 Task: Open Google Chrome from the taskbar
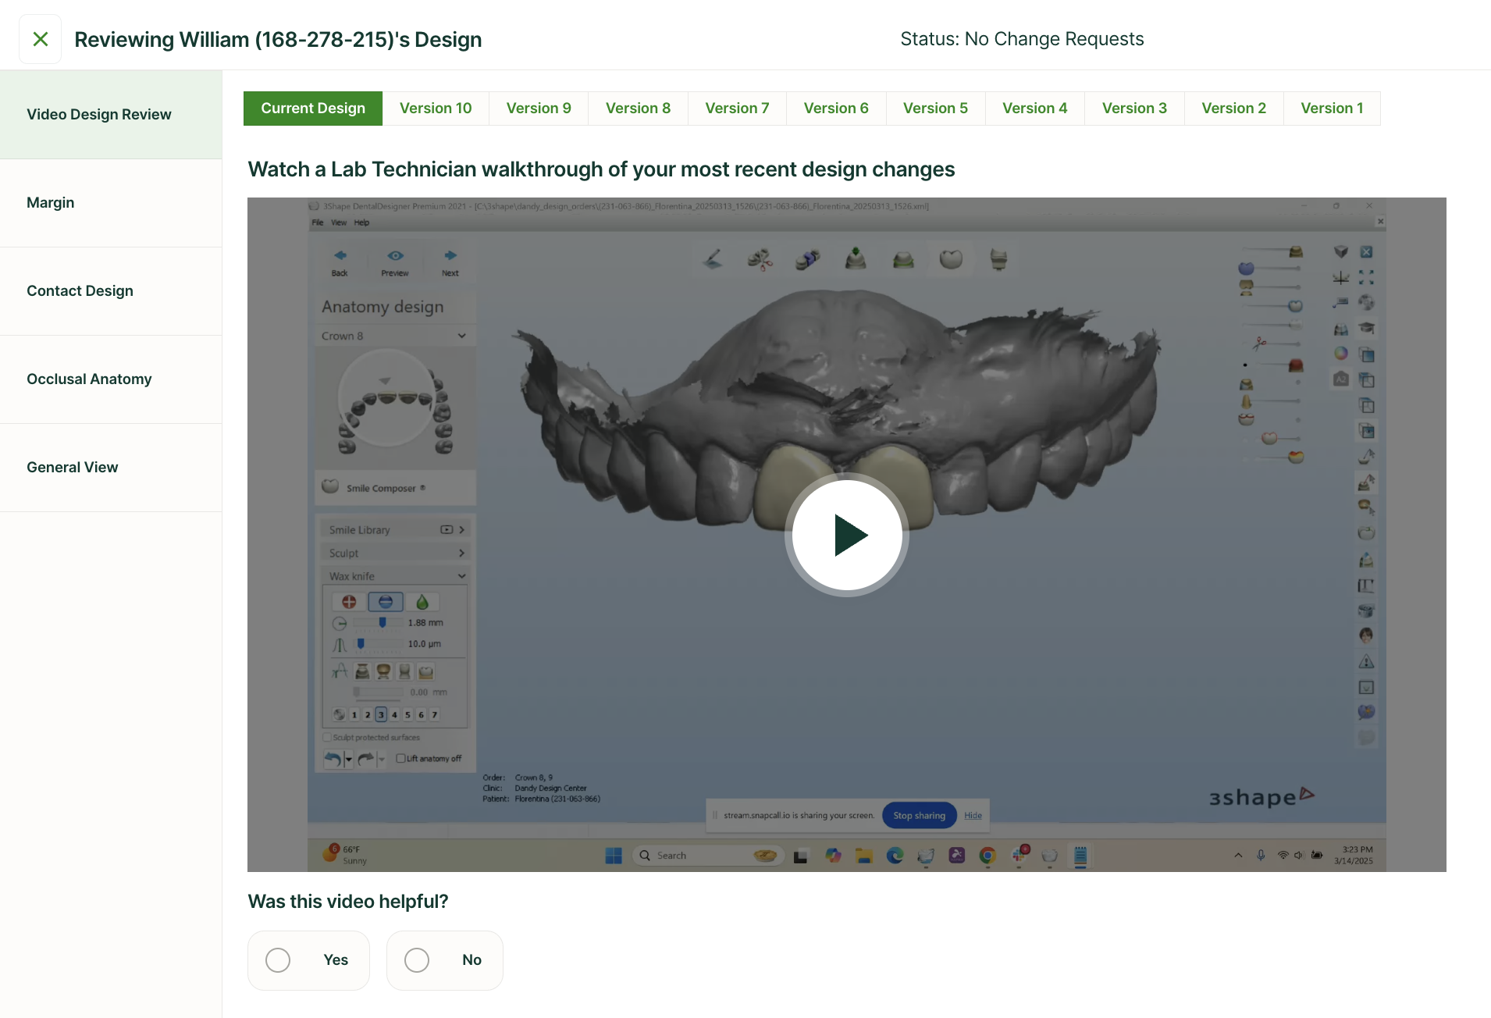pyautogui.click(x=987, y=856)
